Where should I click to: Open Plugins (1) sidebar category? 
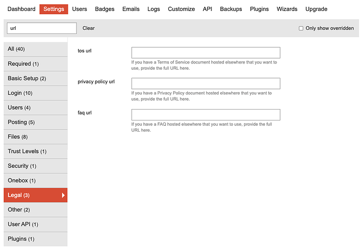[36, 239]
